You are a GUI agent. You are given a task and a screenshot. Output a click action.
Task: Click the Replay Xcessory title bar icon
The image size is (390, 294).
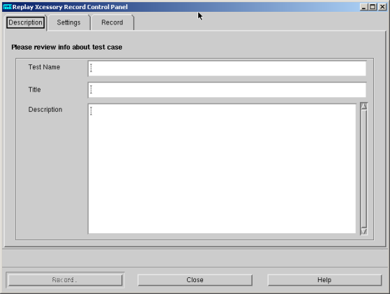tap(7, 7)
